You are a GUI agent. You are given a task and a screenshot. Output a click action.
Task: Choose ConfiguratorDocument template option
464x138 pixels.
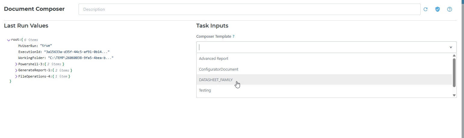click(324, 69)
